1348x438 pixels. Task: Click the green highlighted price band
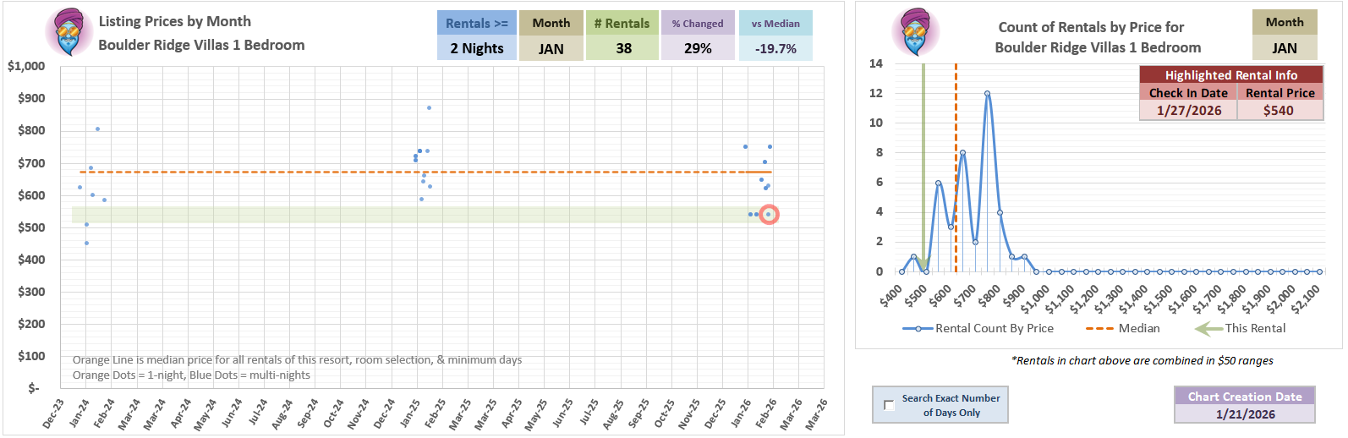pos(406,215)
